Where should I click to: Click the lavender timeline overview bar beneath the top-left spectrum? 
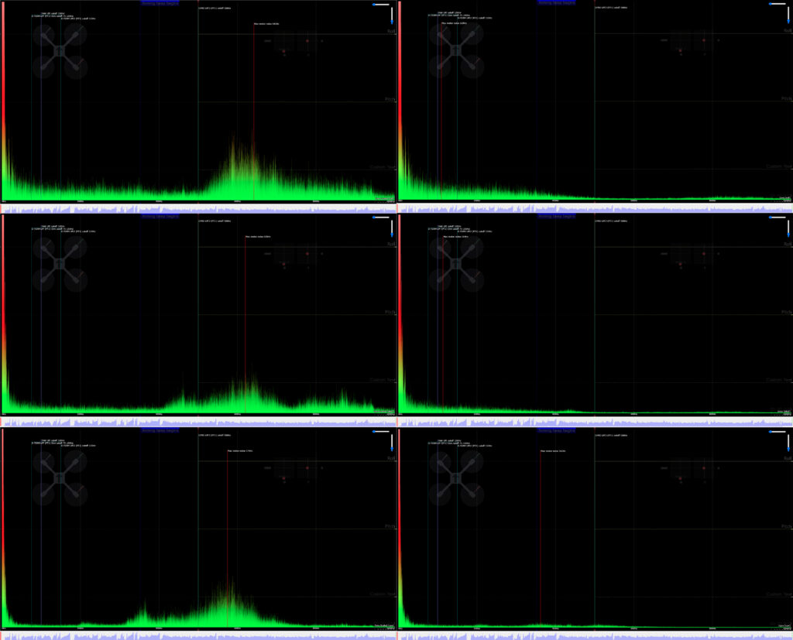click(x=198, y=207)
